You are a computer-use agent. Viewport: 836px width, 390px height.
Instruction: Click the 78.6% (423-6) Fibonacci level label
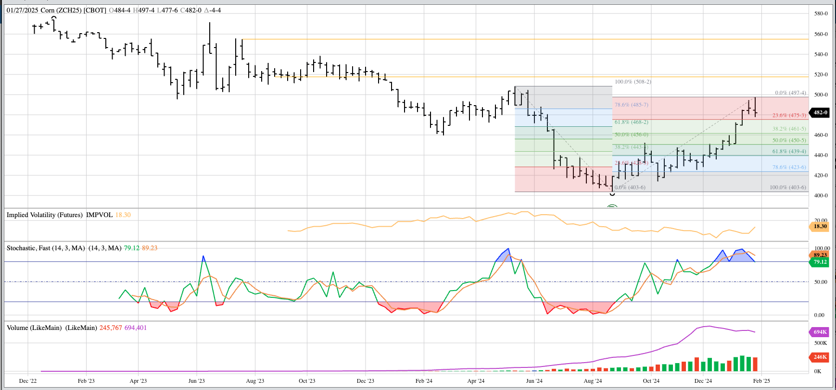click(x=789, y=167)
